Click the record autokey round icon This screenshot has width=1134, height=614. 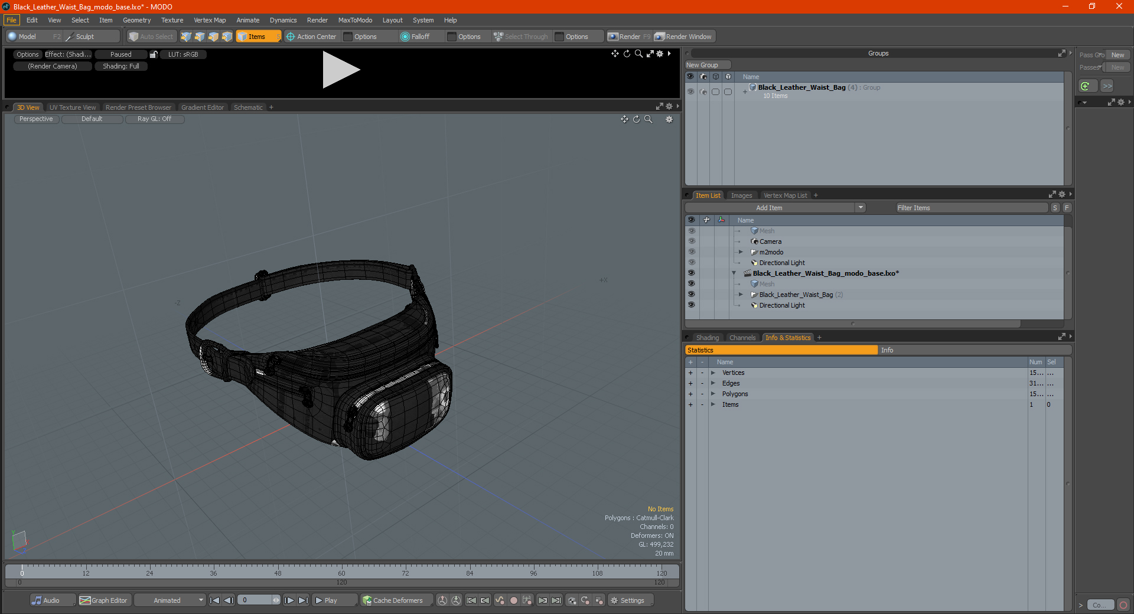pyautogui.click(x=514, y=600)
